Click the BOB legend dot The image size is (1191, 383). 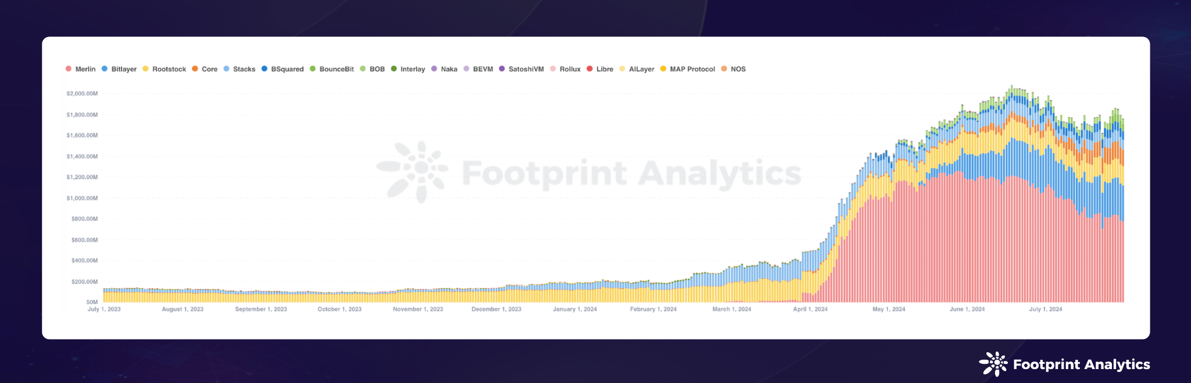pyautogui.click(x=363, y=69)
